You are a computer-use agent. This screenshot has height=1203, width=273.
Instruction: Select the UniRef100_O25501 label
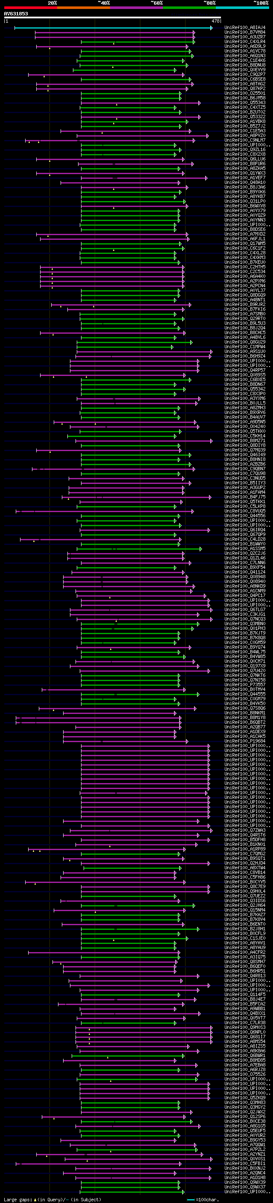tap(245, 93)
